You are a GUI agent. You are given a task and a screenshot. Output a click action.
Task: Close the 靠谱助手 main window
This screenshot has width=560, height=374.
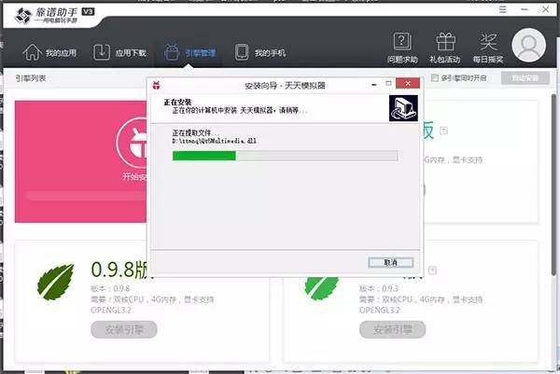tap(546, 9)
